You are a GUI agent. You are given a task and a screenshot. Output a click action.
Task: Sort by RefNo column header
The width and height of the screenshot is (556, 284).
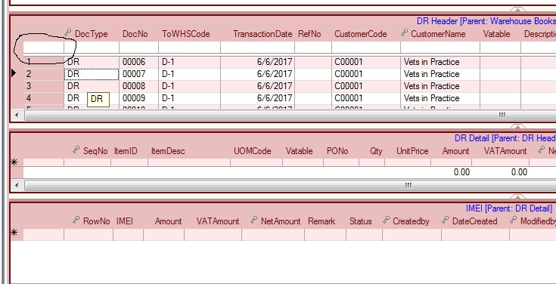[x=309, y=34]
